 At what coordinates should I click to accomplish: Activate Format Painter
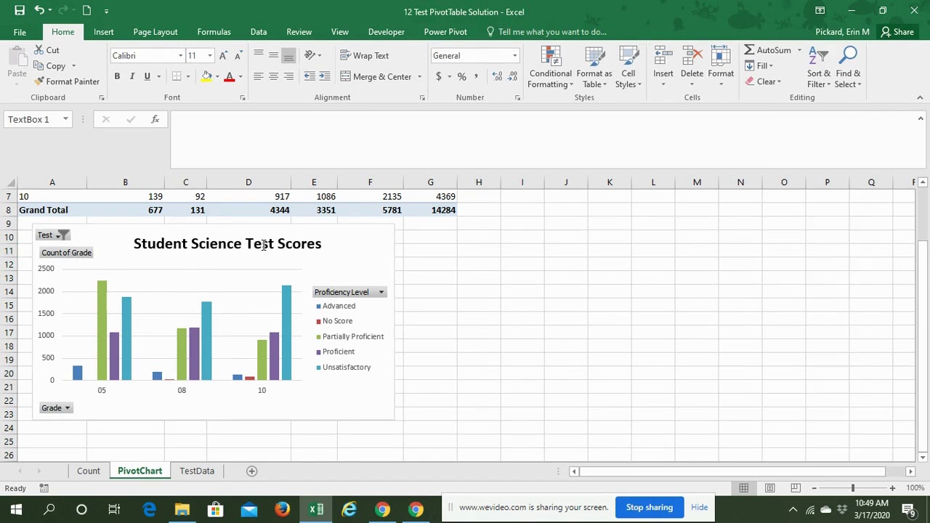click(67, 81)
